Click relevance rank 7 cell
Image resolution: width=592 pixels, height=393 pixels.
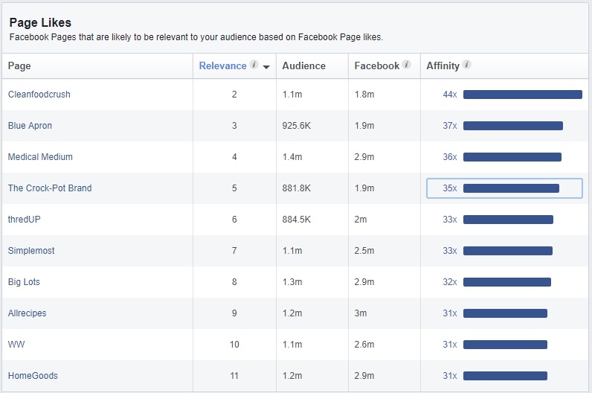click(234, 251)
